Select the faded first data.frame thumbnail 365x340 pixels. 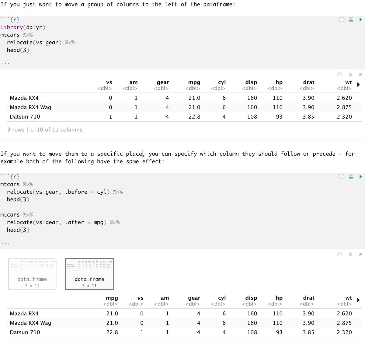(x=32, y=274)
